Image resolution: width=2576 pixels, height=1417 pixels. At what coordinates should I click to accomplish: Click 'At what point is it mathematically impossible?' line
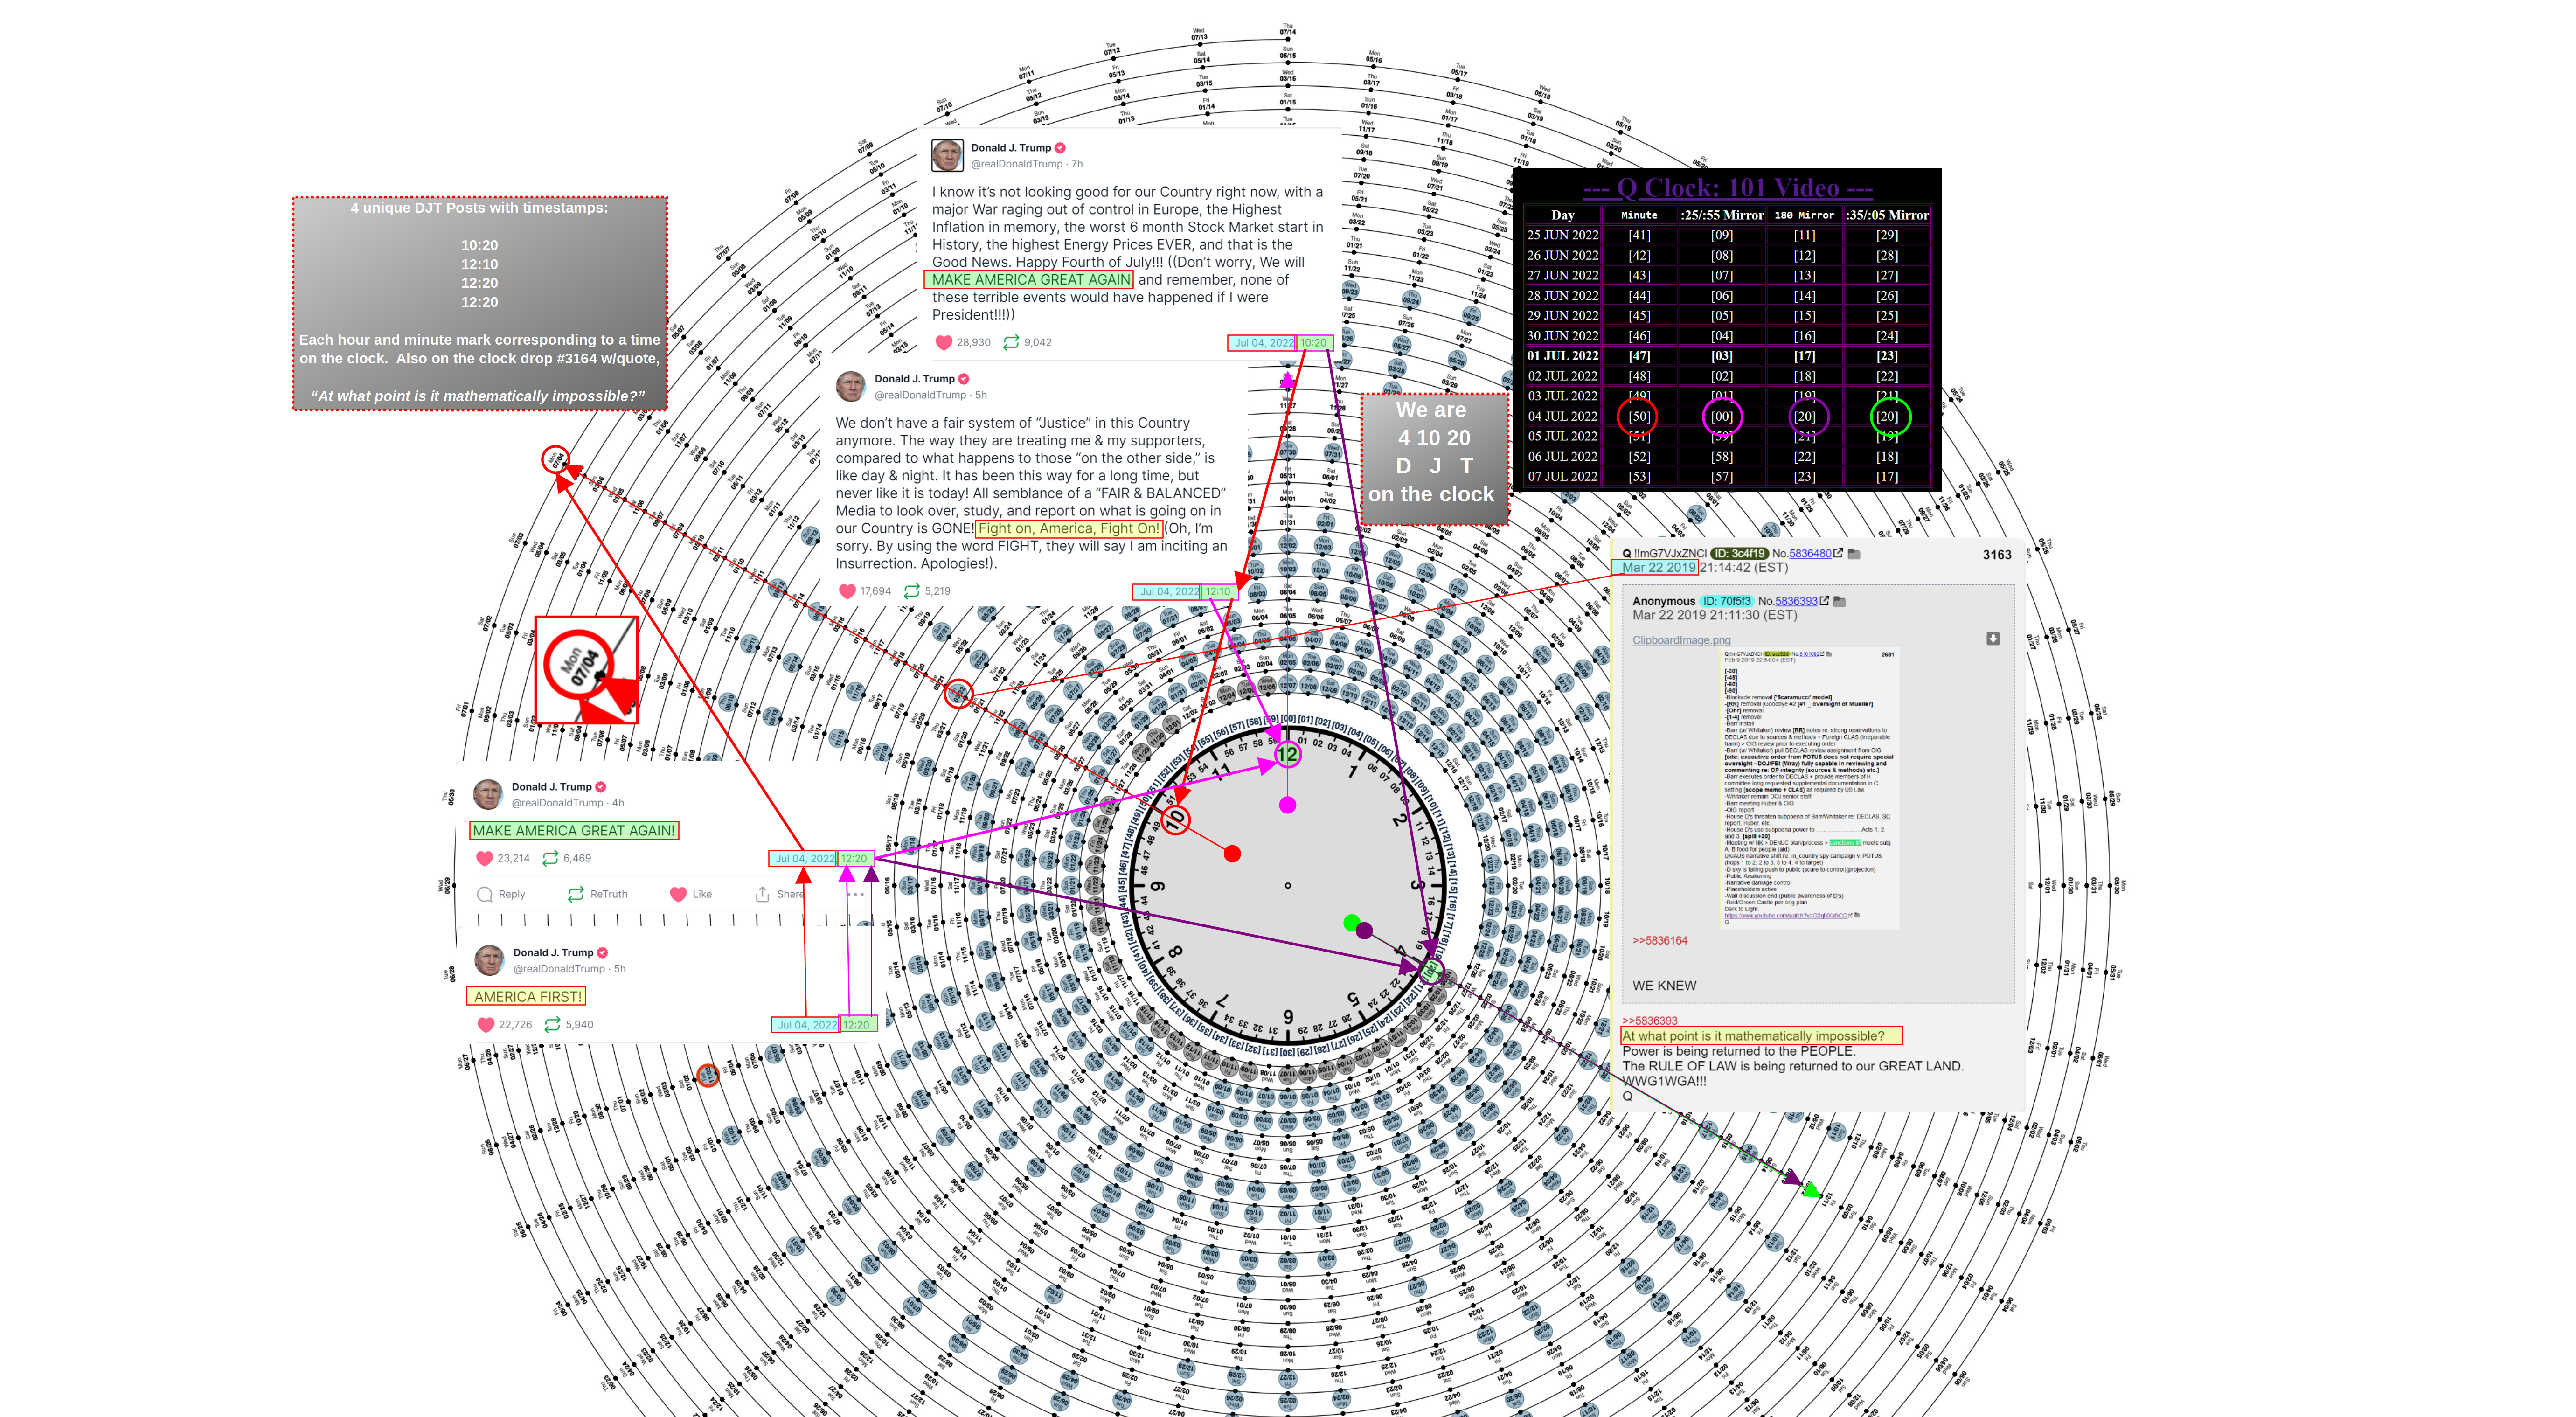click(x=1761, y=1036)
